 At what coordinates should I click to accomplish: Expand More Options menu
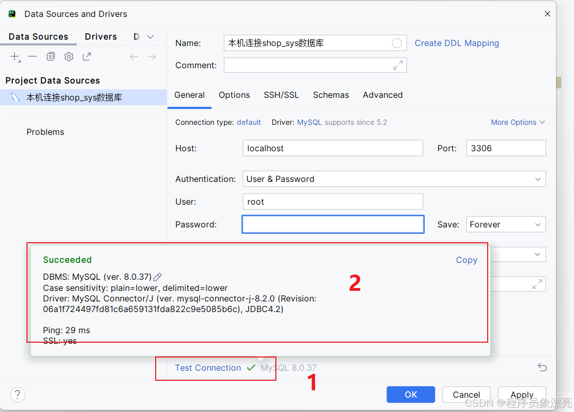518,123
